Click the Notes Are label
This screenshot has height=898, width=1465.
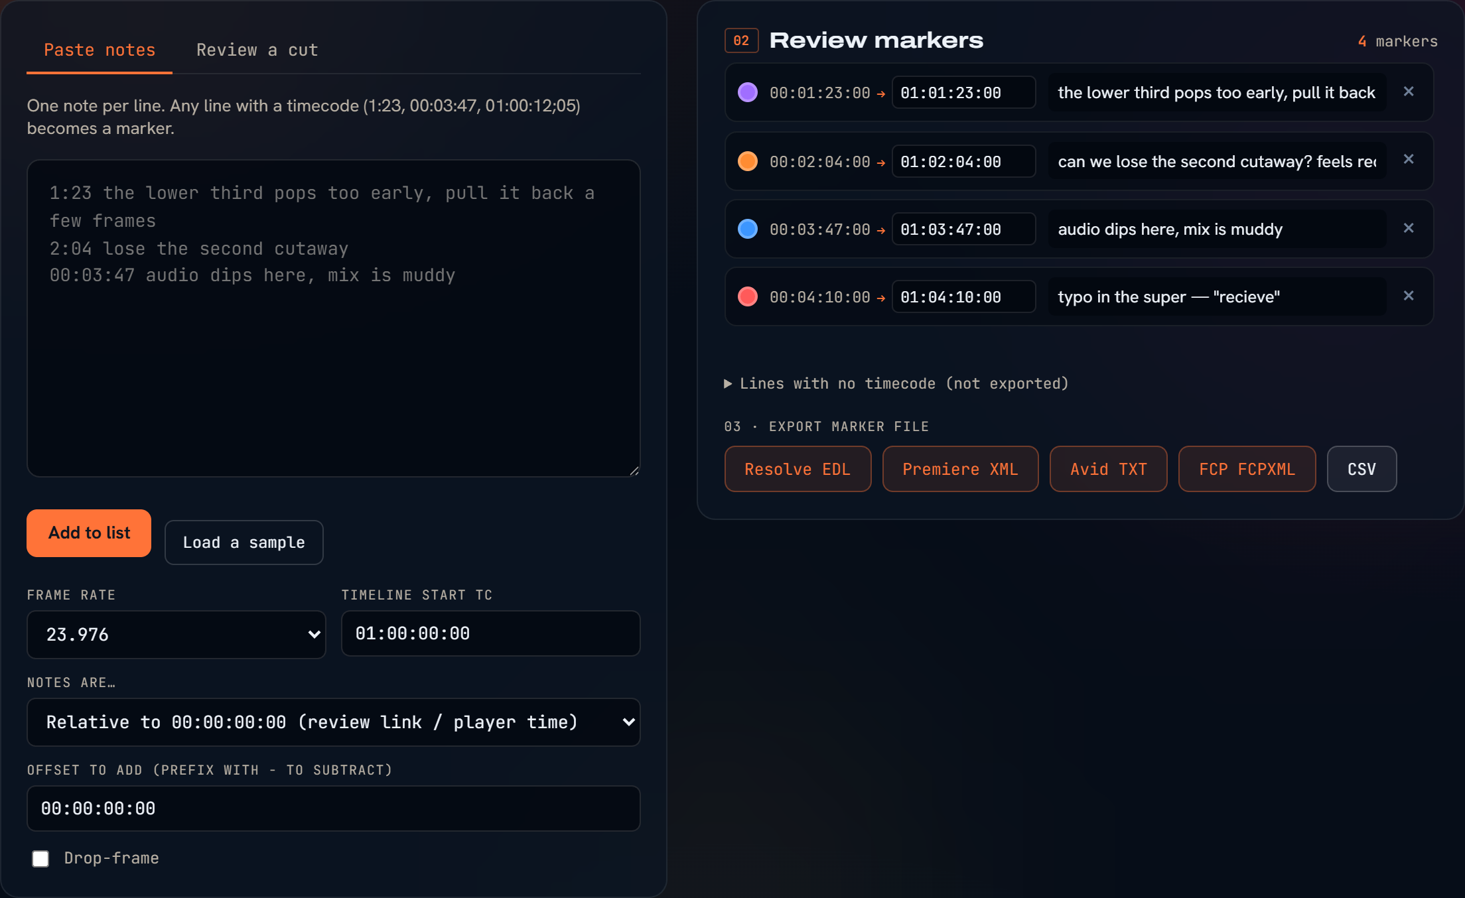coord(71,682)
